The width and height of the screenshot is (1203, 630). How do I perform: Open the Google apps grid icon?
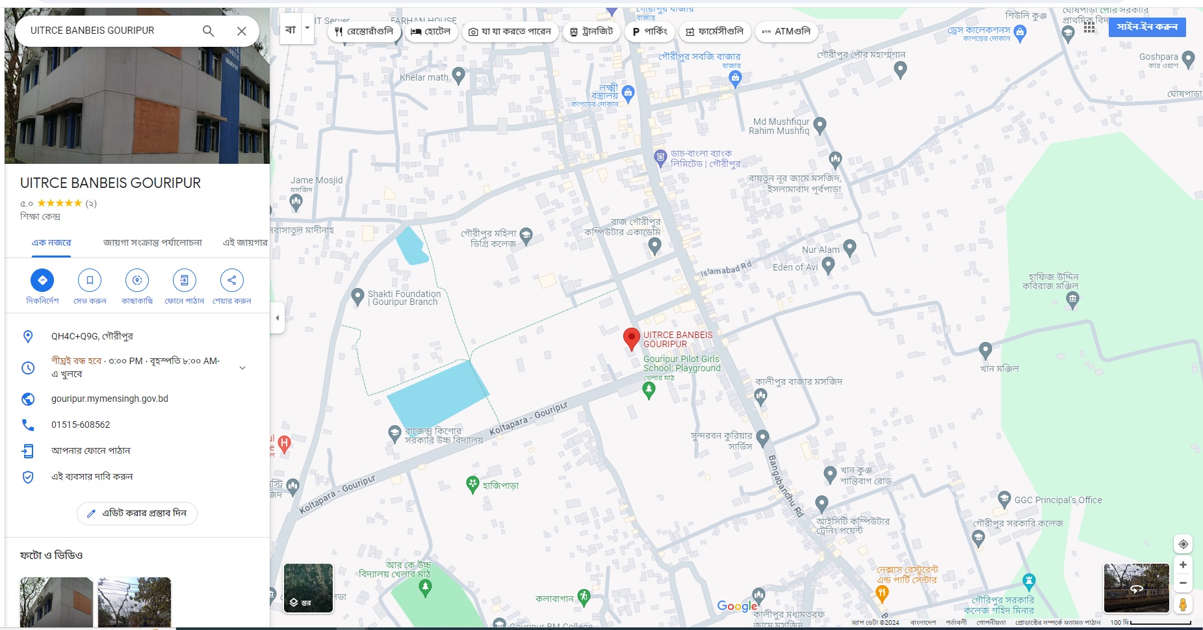point(1089,28)
